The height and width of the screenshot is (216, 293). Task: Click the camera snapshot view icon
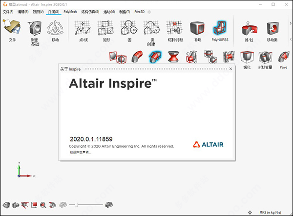[x=16, y=205]
